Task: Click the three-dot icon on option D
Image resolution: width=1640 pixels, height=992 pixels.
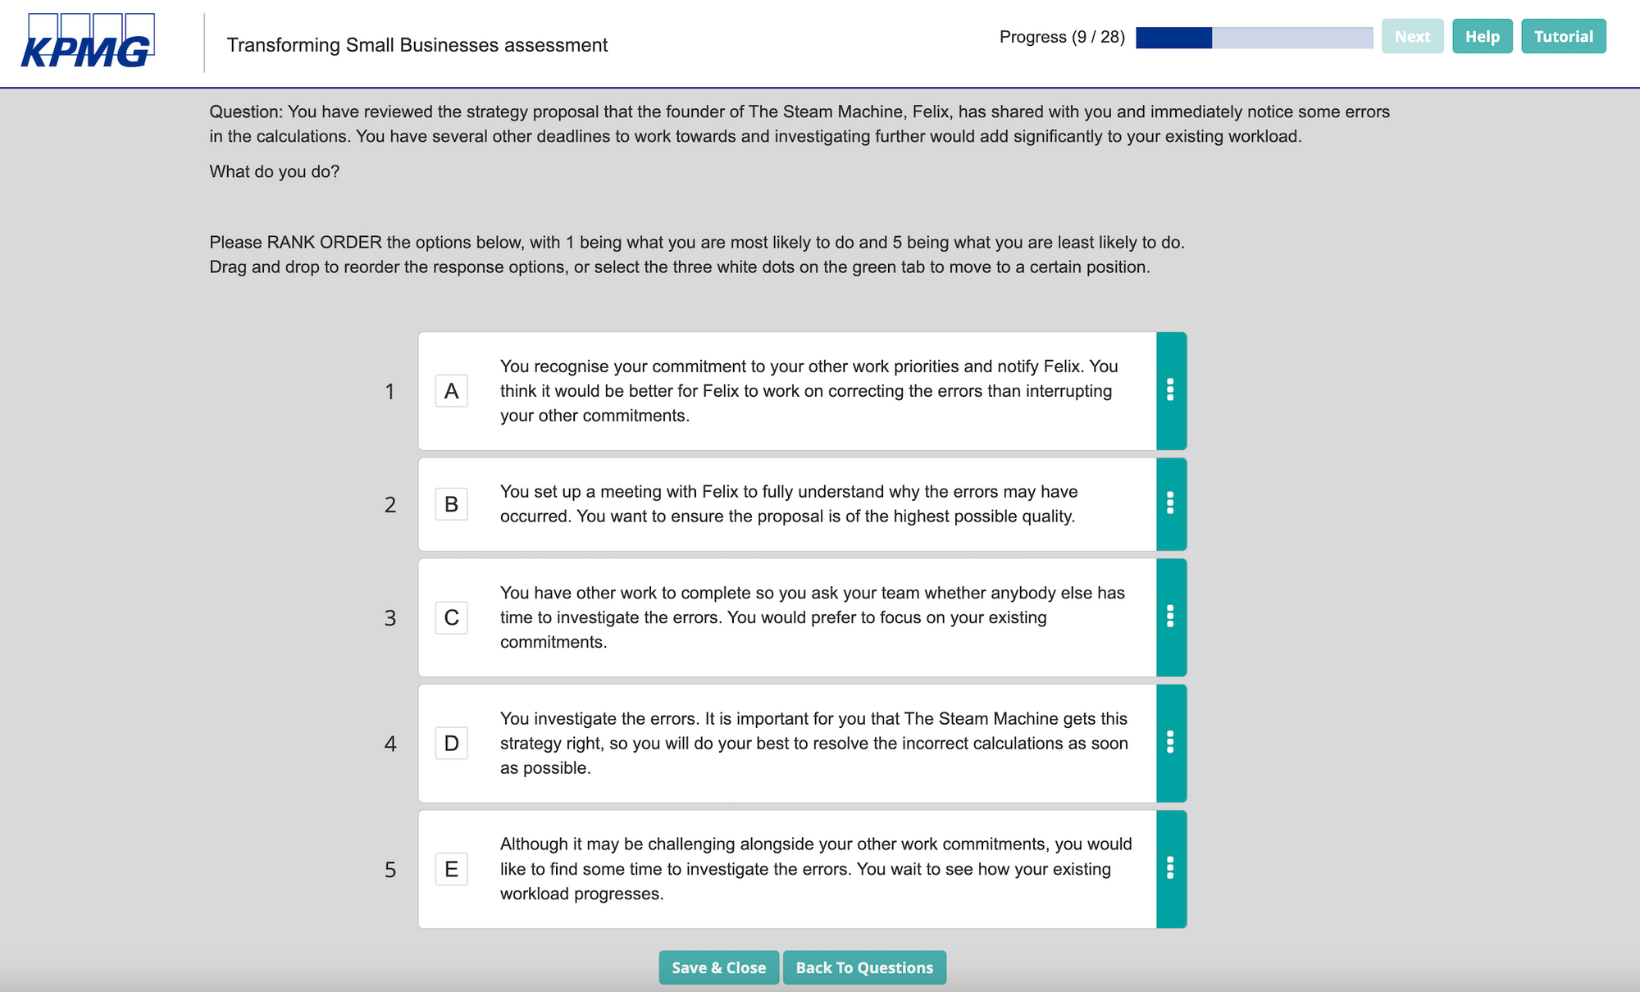Action: point(1170,743)
